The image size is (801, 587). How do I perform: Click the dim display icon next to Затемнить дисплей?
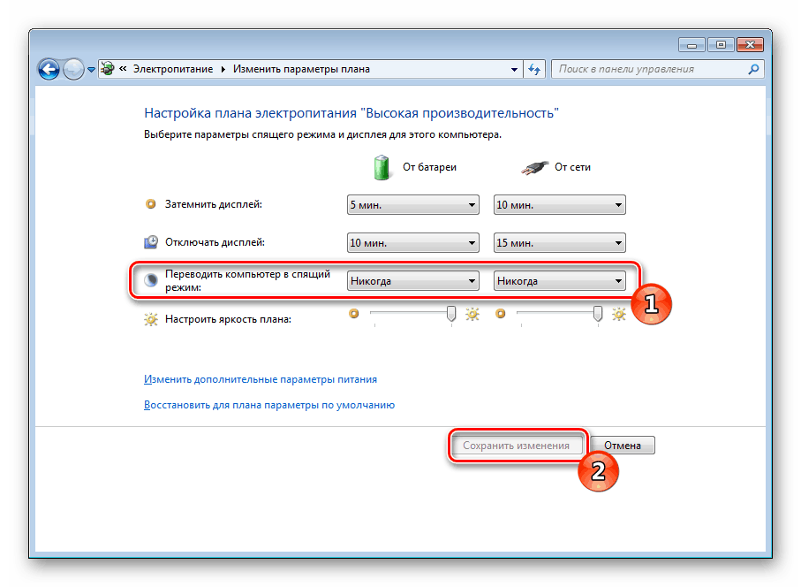(x=151, y=204)
